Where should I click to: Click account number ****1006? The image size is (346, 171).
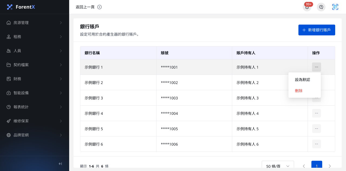coord(169,144)
